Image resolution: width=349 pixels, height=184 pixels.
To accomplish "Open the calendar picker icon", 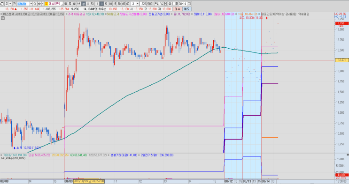I will (x=189, y=4).
